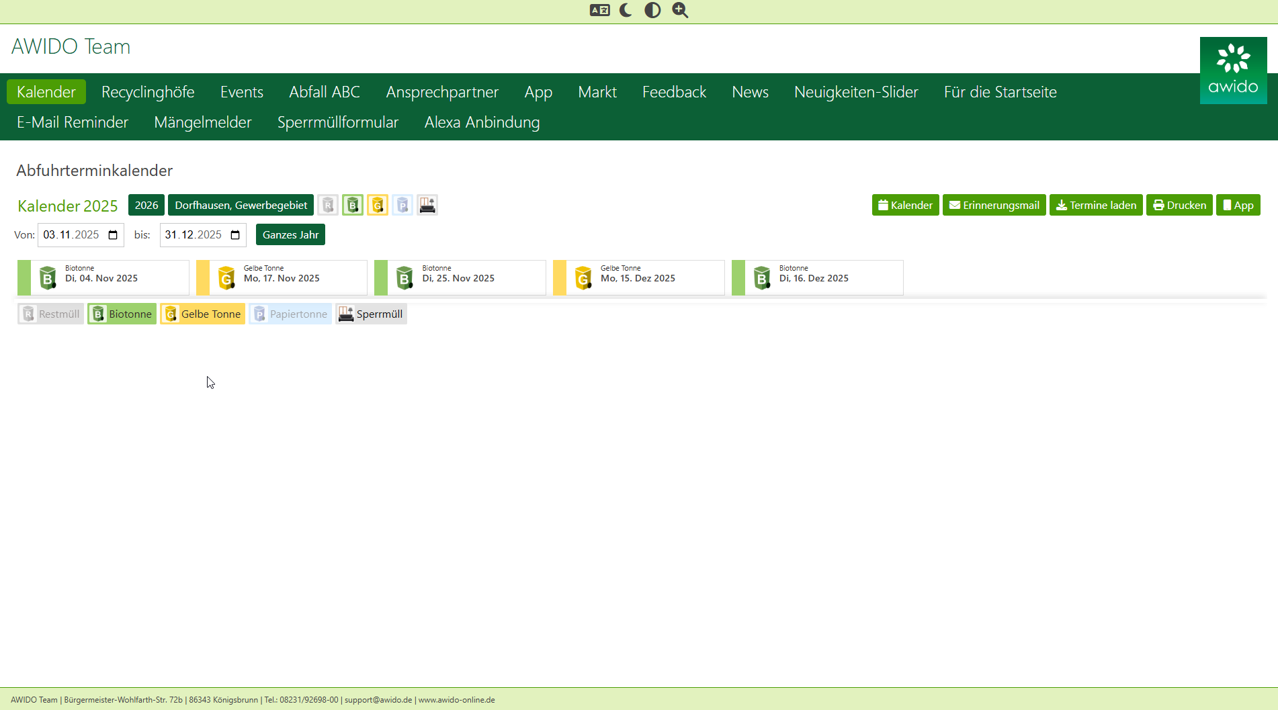Toggle the Restmüll icon filter beside location
The height and width of the screenshot is (710, 1278).
click(328, 205)
